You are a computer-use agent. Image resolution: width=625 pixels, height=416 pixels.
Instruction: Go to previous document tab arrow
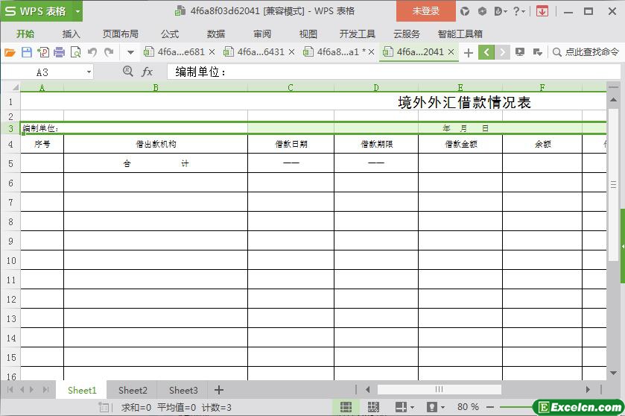click(x=486, y=52)
